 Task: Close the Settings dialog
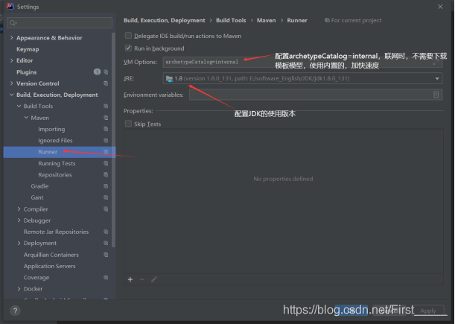tap(440, 7)
